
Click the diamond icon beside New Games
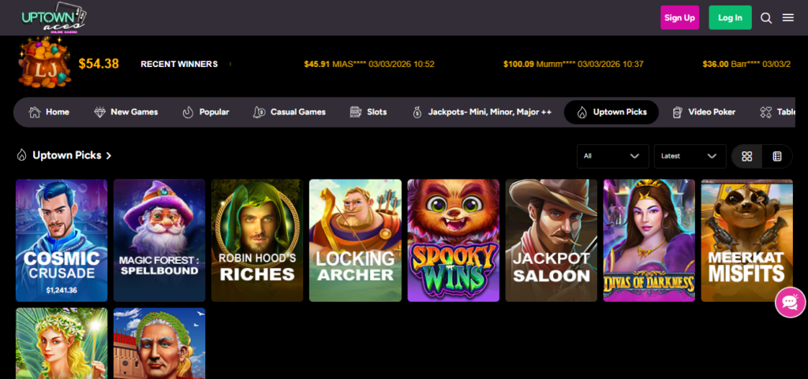pos(100,112)
